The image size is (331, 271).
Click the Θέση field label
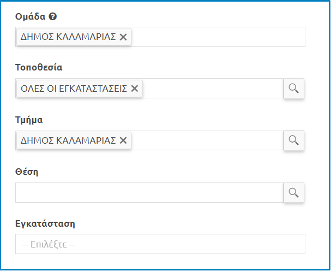27,172
